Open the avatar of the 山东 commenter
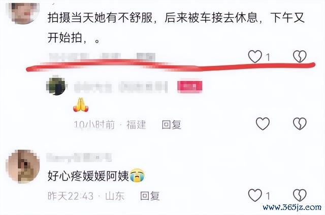Screen dimensions: 325x215 click(24, 166)
